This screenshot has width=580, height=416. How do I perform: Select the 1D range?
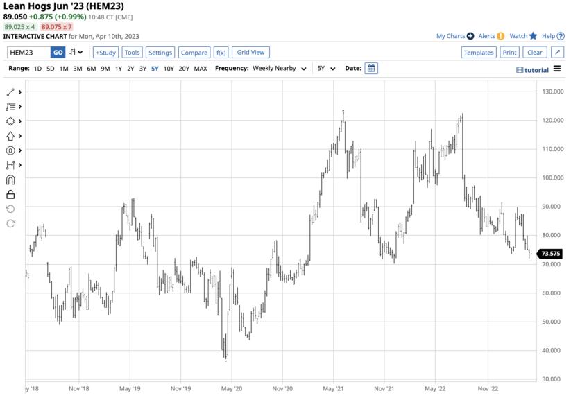coord(37,69)
